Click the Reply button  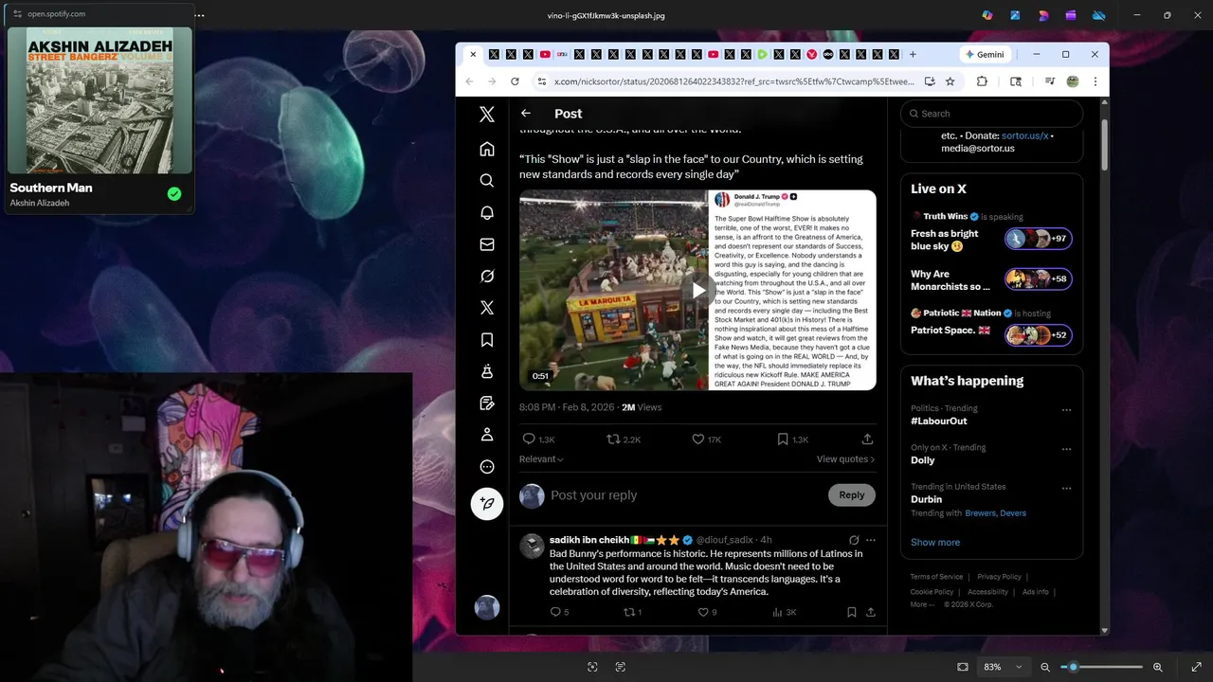click(851, 494)
